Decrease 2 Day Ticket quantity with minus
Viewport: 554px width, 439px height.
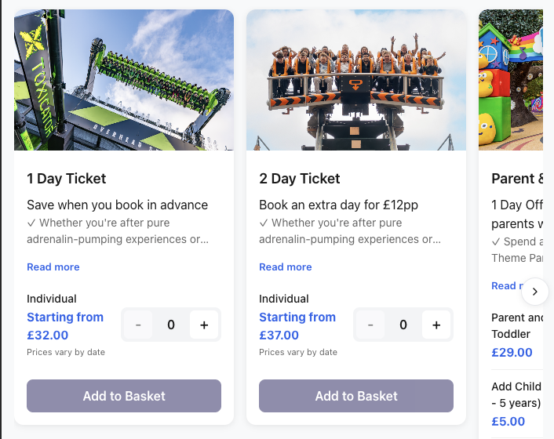[370, 325]
